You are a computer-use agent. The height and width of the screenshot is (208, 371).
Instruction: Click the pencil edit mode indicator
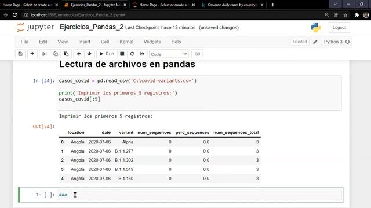tap(315, 42)
